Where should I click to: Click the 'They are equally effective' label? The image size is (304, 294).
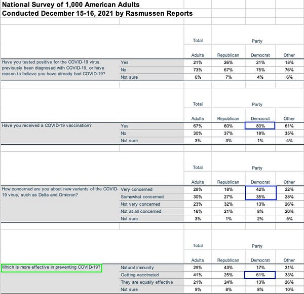point(146,282)
